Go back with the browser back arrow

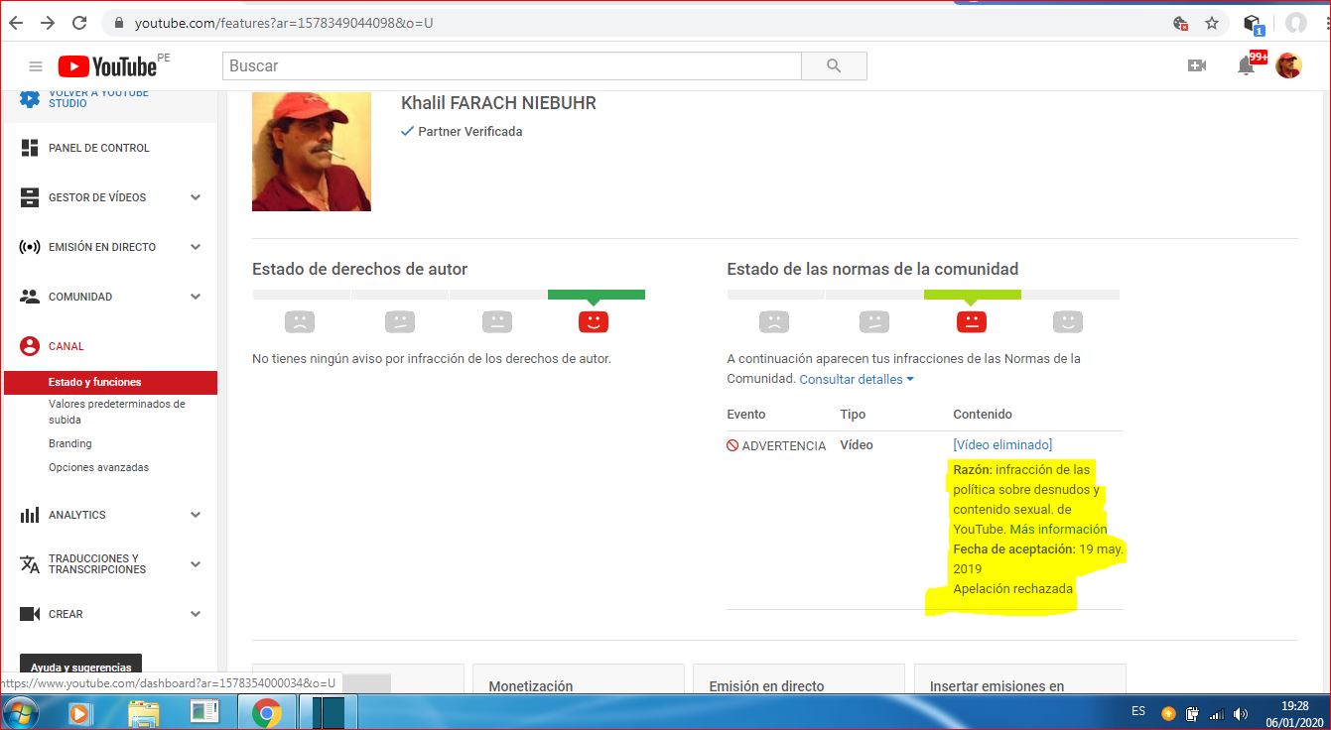(x=16, y=23)
